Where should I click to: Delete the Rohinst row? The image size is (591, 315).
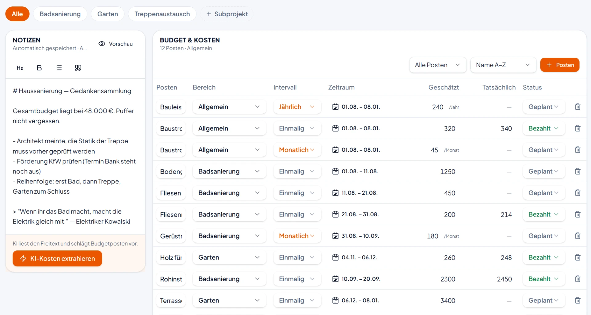point(577,279)
